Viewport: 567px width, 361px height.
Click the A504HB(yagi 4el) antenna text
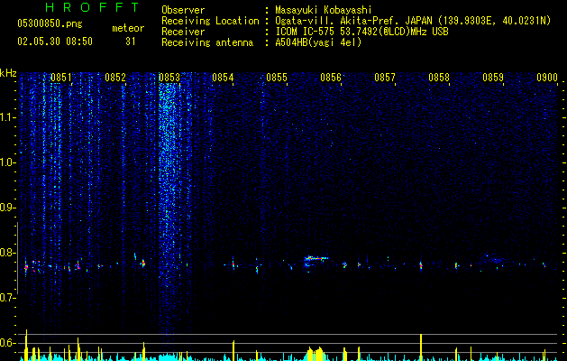coord(318,42)
